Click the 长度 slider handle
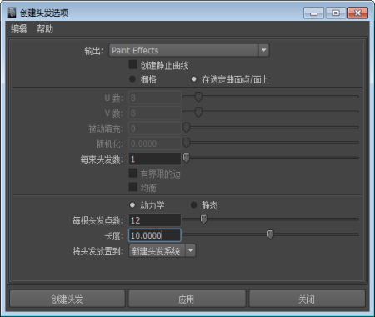 270,234
